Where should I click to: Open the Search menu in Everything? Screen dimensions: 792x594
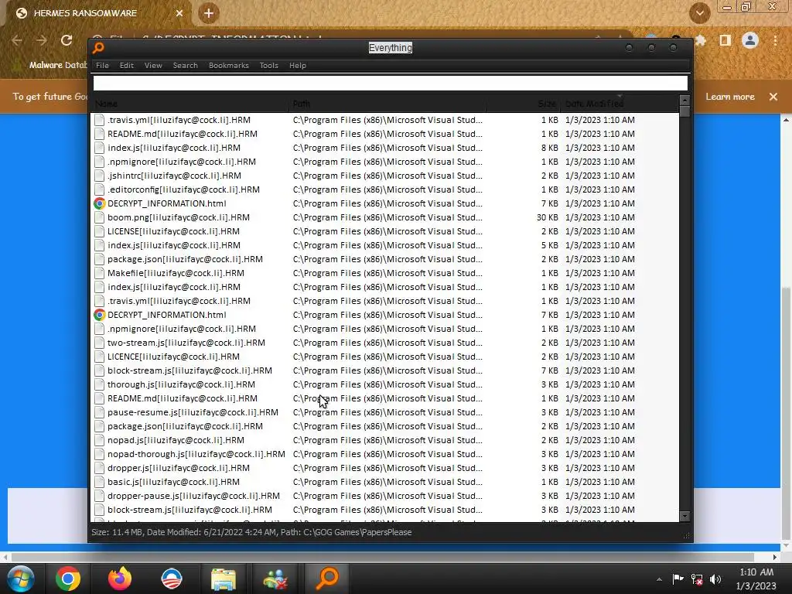point(185,65)
